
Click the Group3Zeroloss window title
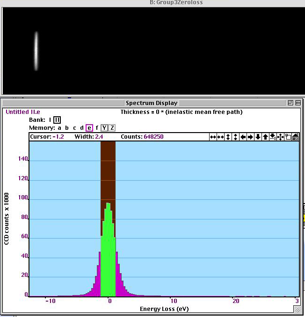(x=176, y=3)
